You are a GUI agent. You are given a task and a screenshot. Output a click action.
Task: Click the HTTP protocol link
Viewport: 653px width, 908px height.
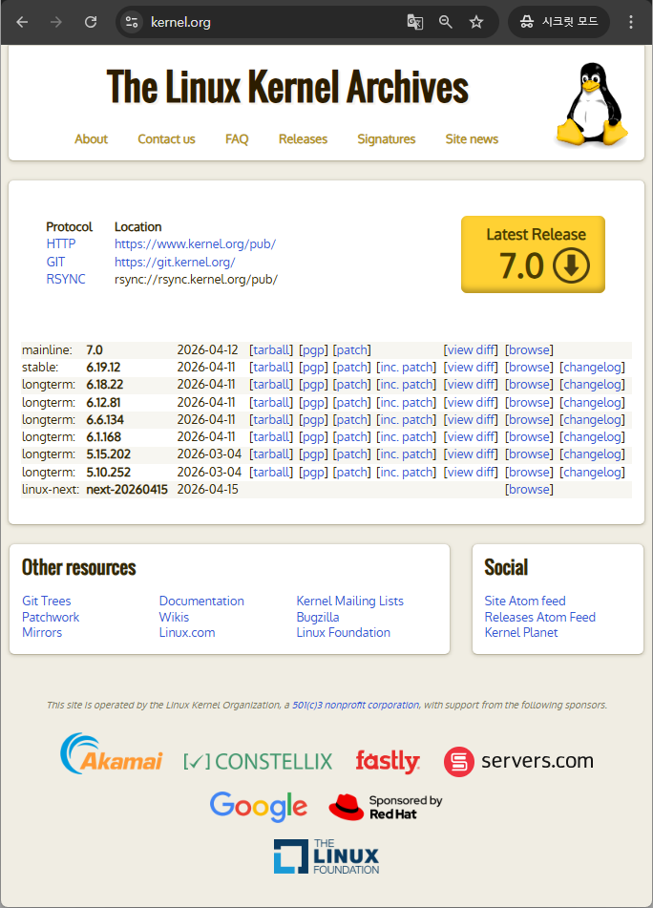point(61,243)
